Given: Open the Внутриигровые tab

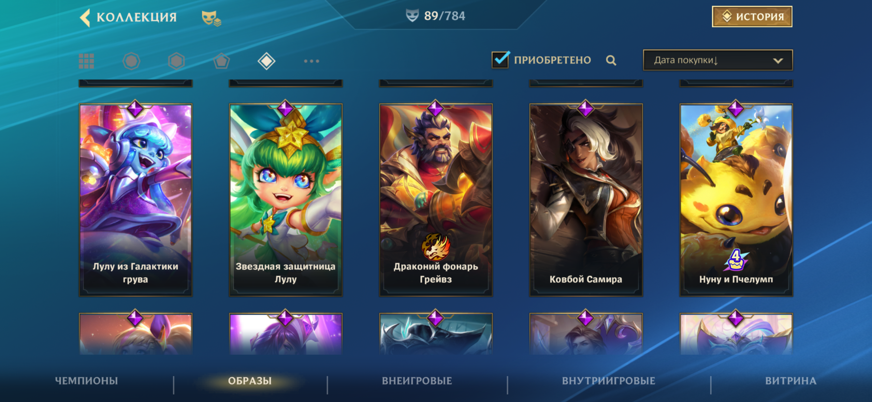Looking at the screenshot, I should point(609,381).
